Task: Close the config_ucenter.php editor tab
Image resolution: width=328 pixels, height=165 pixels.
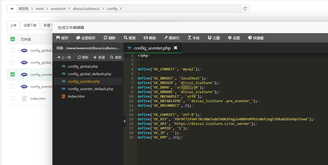Action: pyautogui.click(x=176, y=48)
